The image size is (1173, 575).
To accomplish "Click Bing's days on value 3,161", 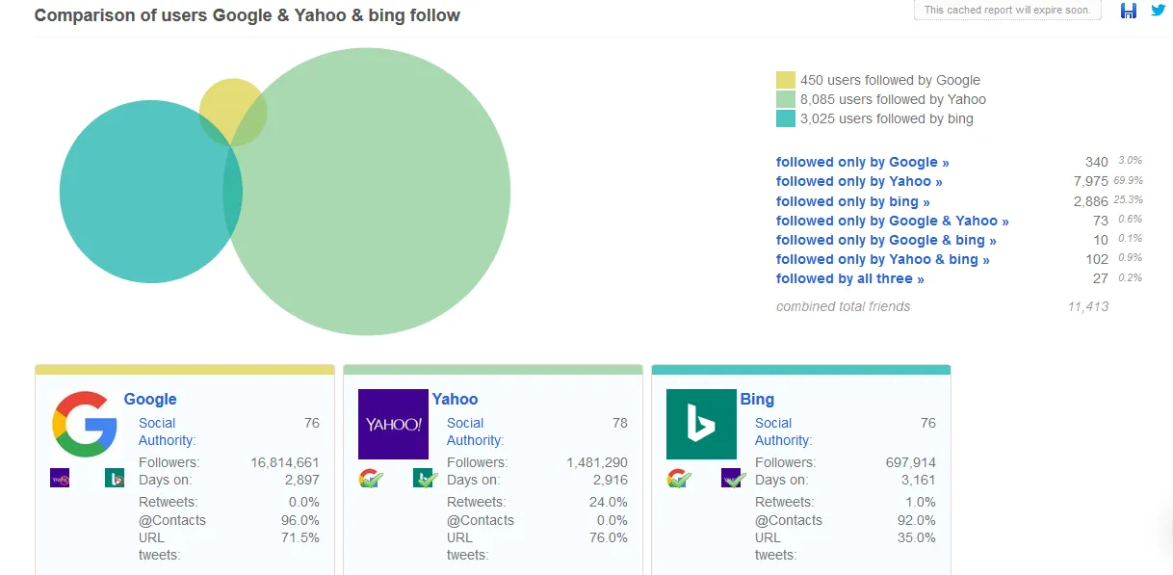I will click(x=919, y=480).
